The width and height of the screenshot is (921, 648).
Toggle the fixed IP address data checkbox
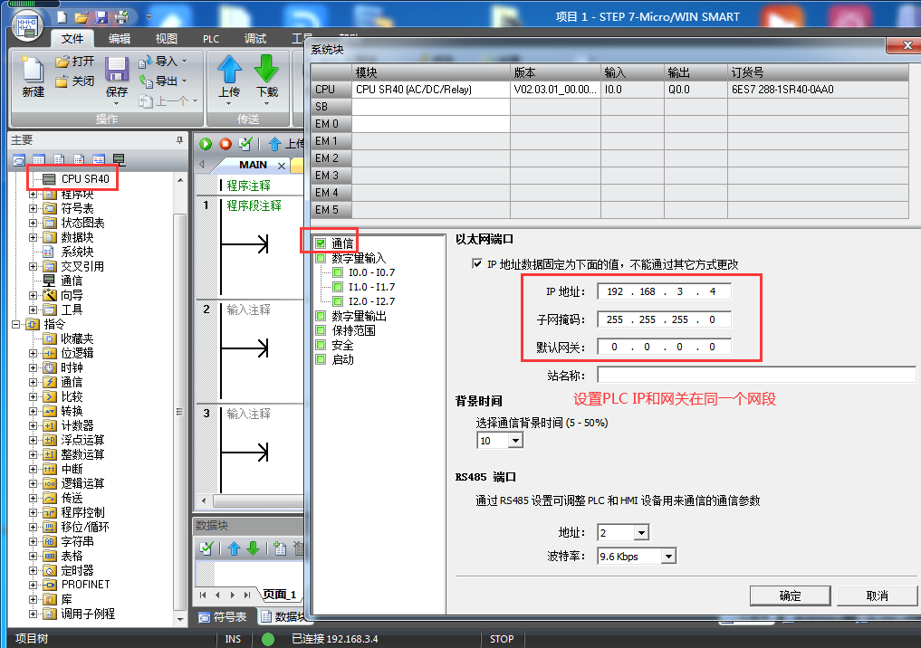click(x=477, y=264)
